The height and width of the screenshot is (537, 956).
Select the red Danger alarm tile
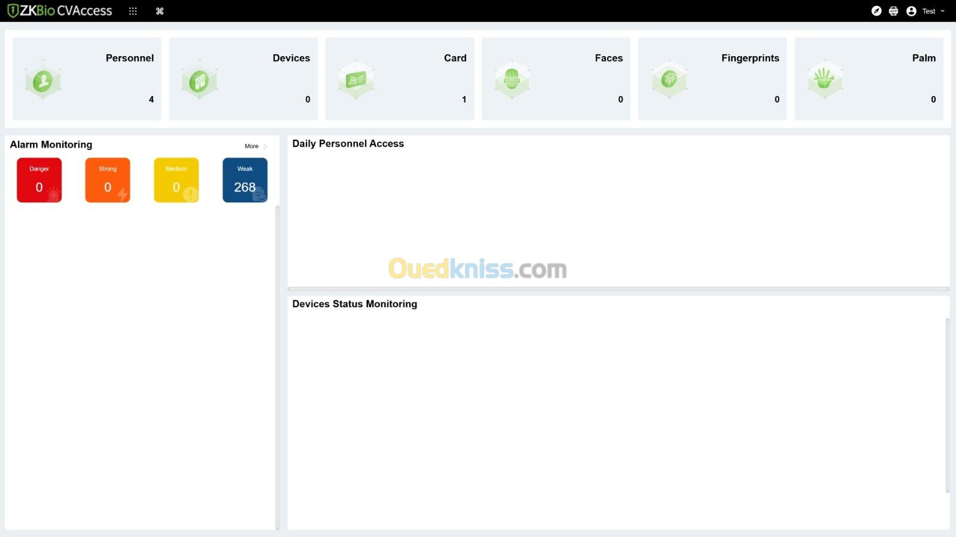[x=39, y=180]
